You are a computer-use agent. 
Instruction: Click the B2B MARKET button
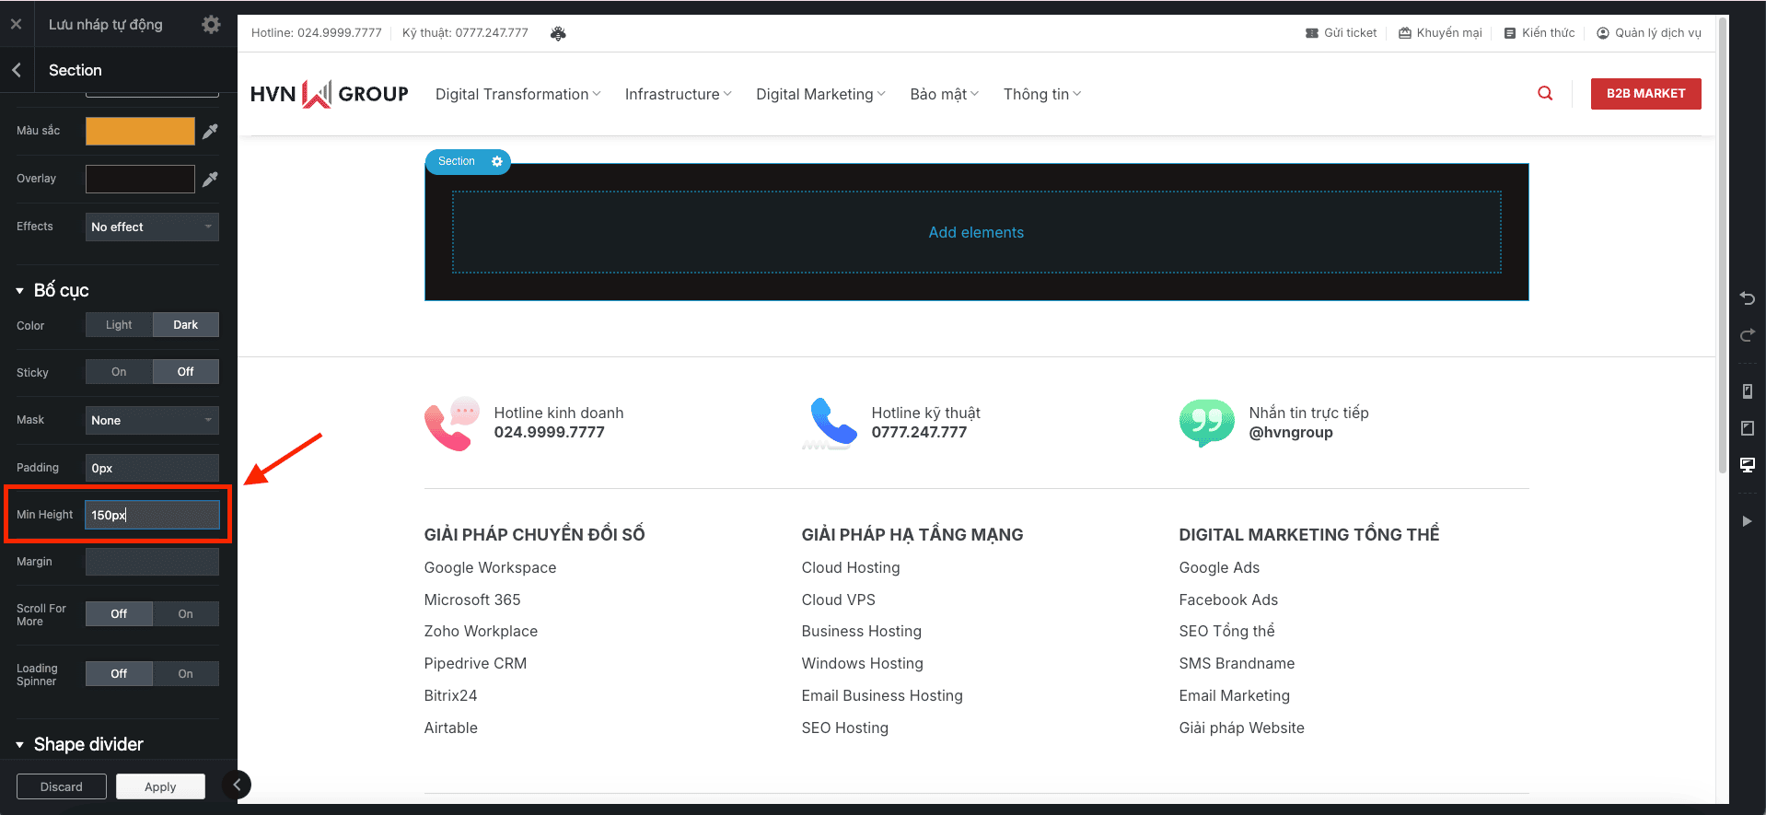(1645, 93)
